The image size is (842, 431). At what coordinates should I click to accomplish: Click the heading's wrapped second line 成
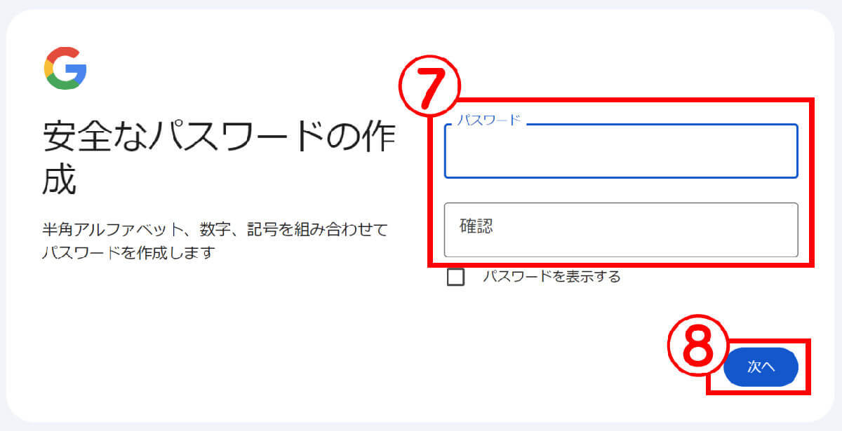point(59,180)
